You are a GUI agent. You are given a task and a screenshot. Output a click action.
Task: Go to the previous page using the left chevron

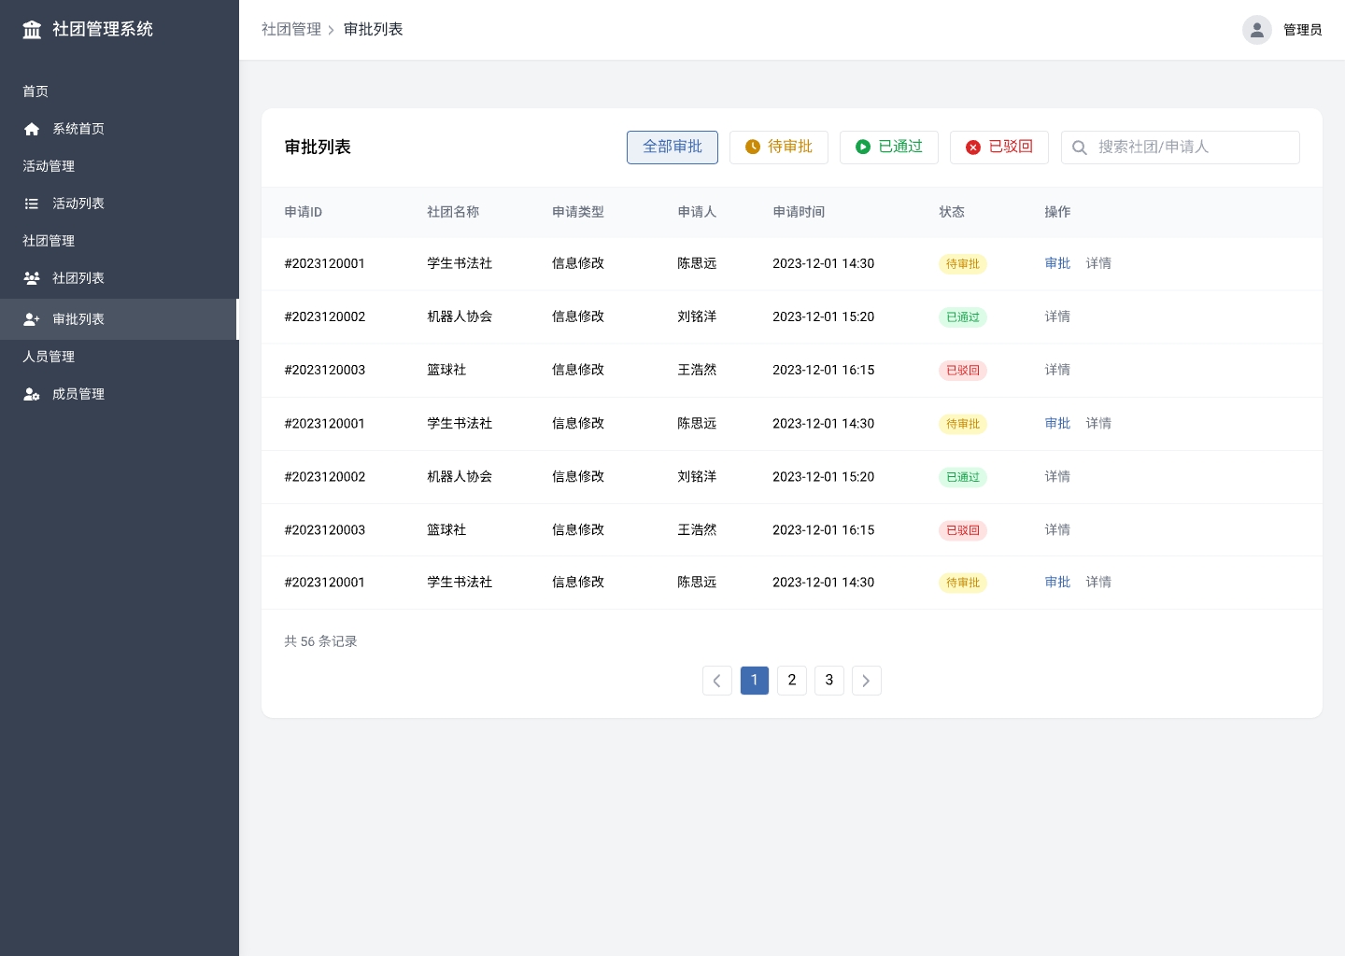click(x=716, y=681)
